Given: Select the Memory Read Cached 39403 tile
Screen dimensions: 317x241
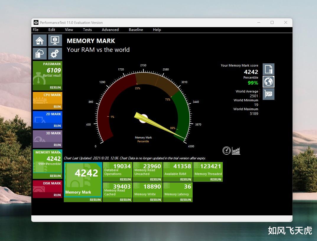Looking at the screenshot, I should point(118,190).
